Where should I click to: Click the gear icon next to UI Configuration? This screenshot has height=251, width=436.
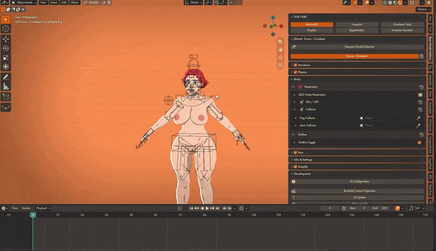click(293, 182)
